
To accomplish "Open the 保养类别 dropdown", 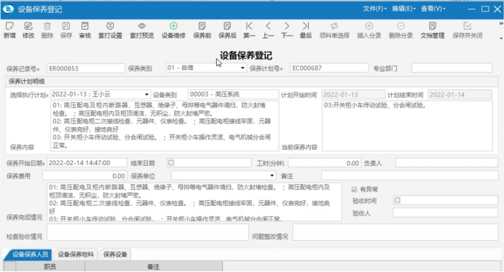I will coord(243,68).
